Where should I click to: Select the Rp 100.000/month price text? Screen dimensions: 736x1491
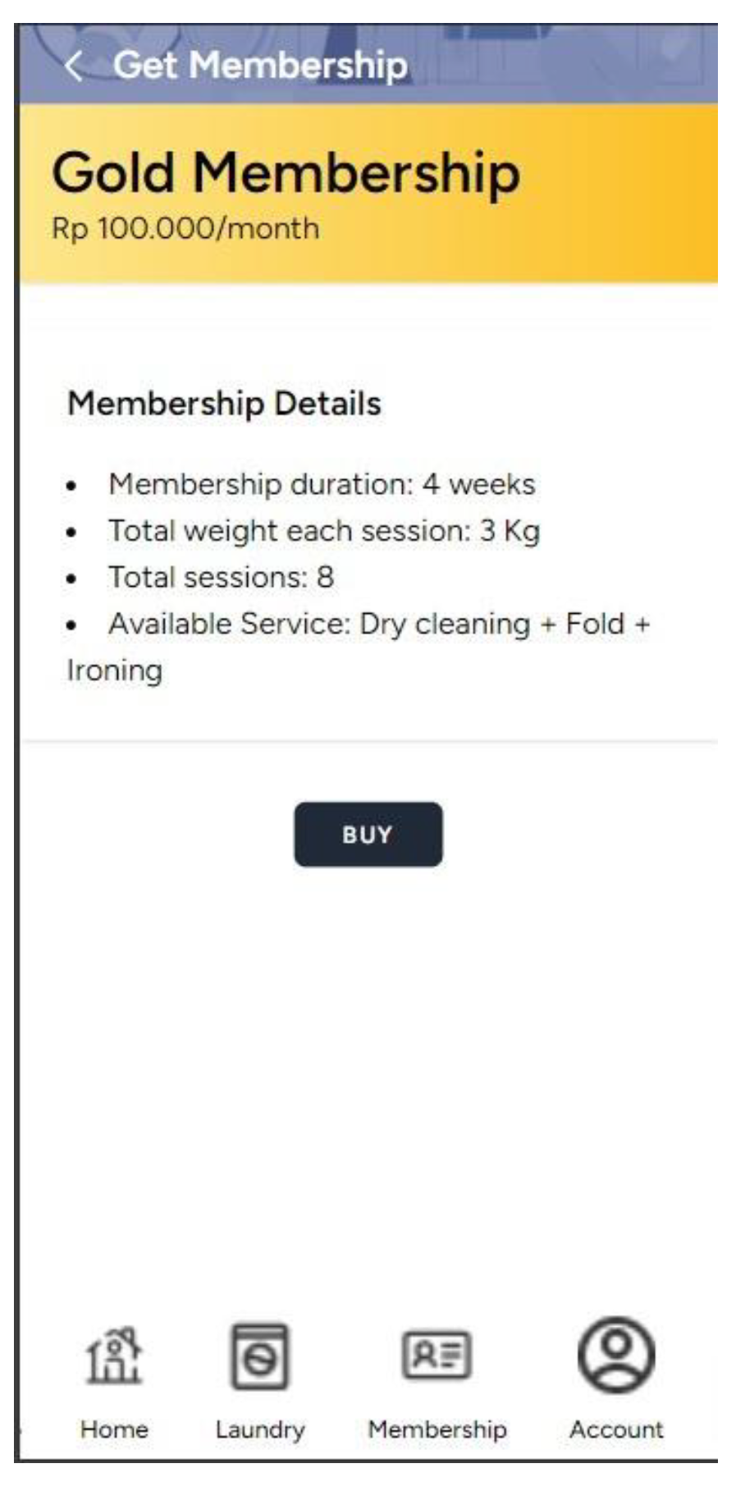[x=185, y=228]
